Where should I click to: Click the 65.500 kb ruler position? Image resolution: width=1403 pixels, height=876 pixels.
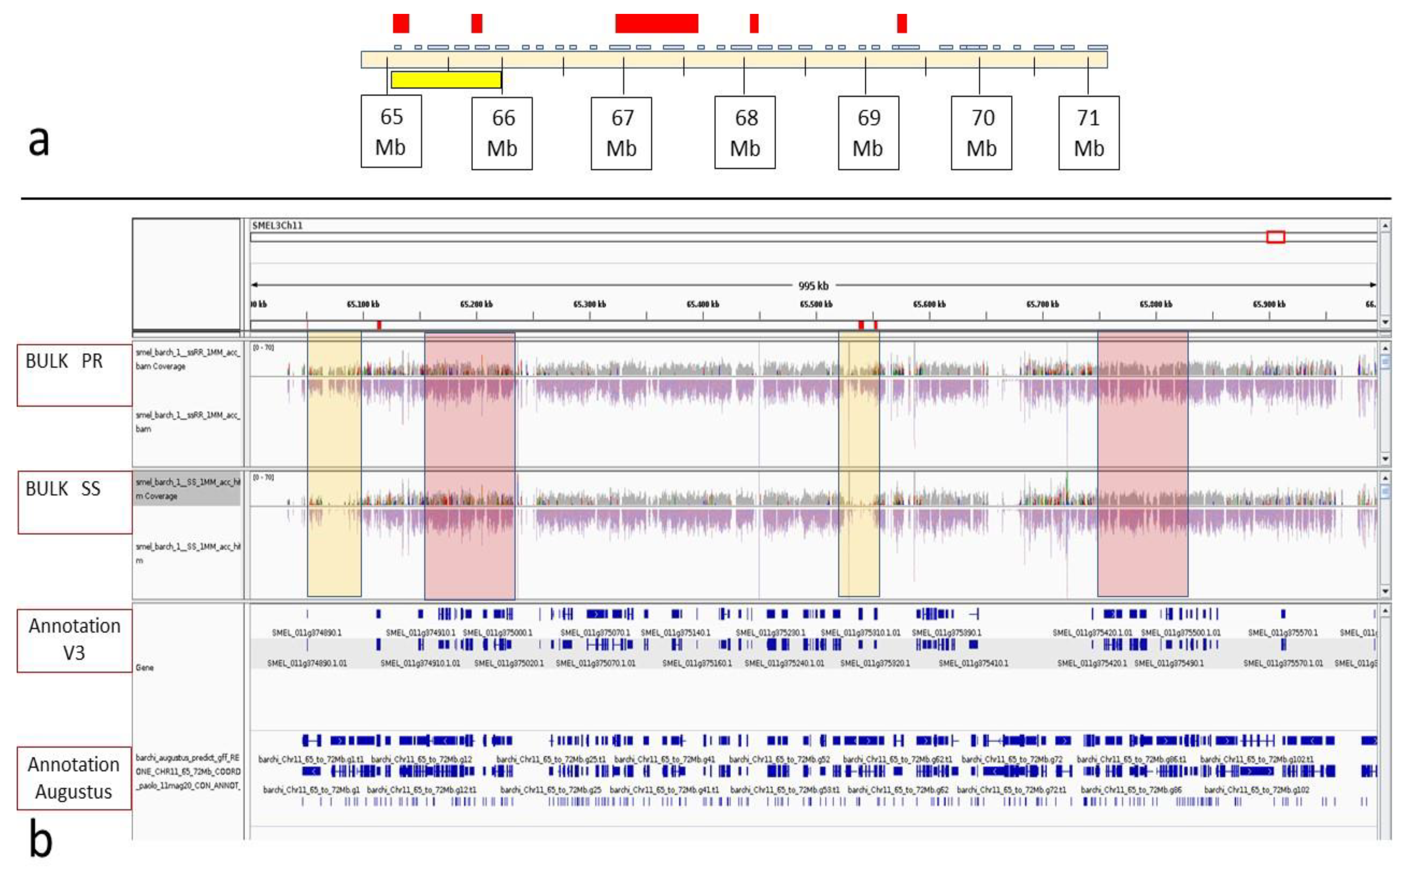[816, 304]
